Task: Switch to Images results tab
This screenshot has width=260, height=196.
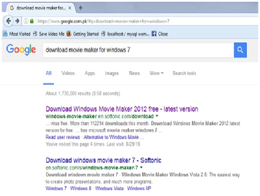Action: pos(112,73)
